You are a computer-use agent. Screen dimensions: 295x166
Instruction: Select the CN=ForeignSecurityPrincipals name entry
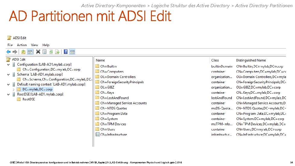coord(122,82)
